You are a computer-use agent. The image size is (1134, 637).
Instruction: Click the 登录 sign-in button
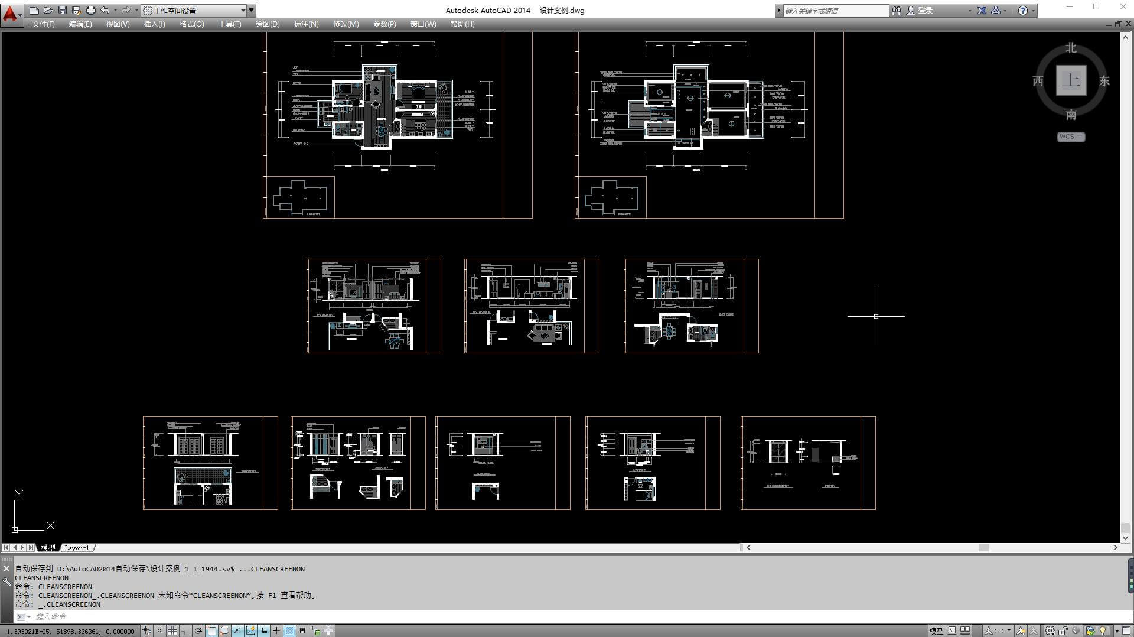pos(926,11)
